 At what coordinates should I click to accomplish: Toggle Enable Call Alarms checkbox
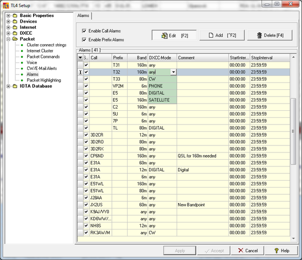click(84, 31)
